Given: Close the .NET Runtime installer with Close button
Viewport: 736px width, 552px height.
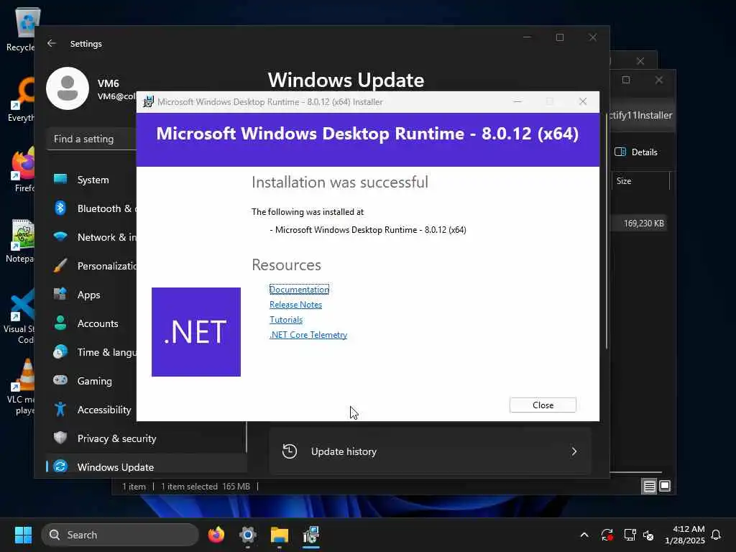Looking at the screenshot, I should tap(543, 405).
